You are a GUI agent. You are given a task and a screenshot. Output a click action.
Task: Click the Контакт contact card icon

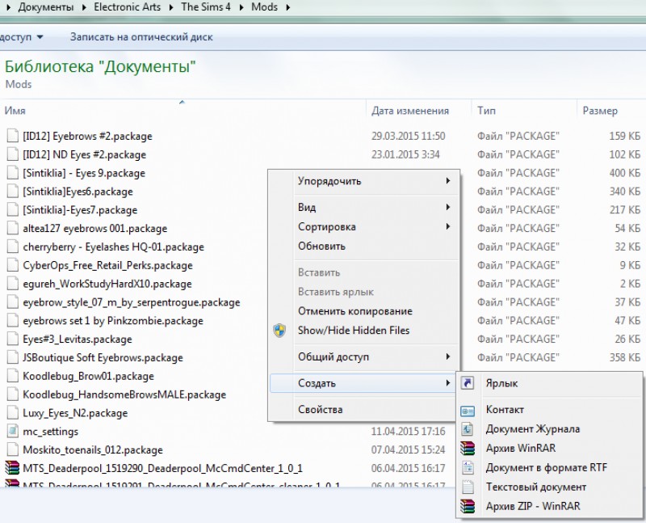pyautogui.click(x=468, y=410)
